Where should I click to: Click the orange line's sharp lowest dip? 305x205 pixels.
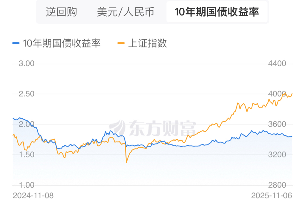[127, 162]
